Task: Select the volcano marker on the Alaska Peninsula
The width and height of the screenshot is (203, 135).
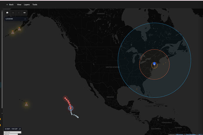Action: tap(19, 29)
